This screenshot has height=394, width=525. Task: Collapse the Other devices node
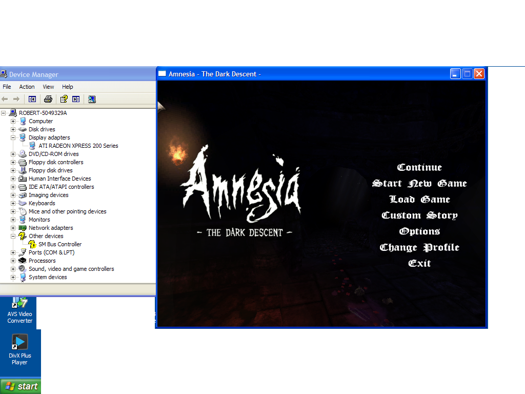[13, 236]
